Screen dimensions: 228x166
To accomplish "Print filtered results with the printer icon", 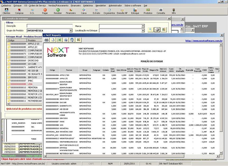I will click(157, 30).
